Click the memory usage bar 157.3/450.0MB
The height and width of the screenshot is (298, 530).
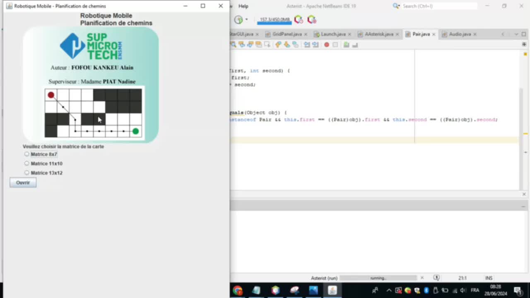point(274,19)
